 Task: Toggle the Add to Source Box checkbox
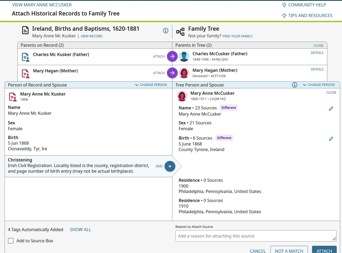click(x=11, y=241)
